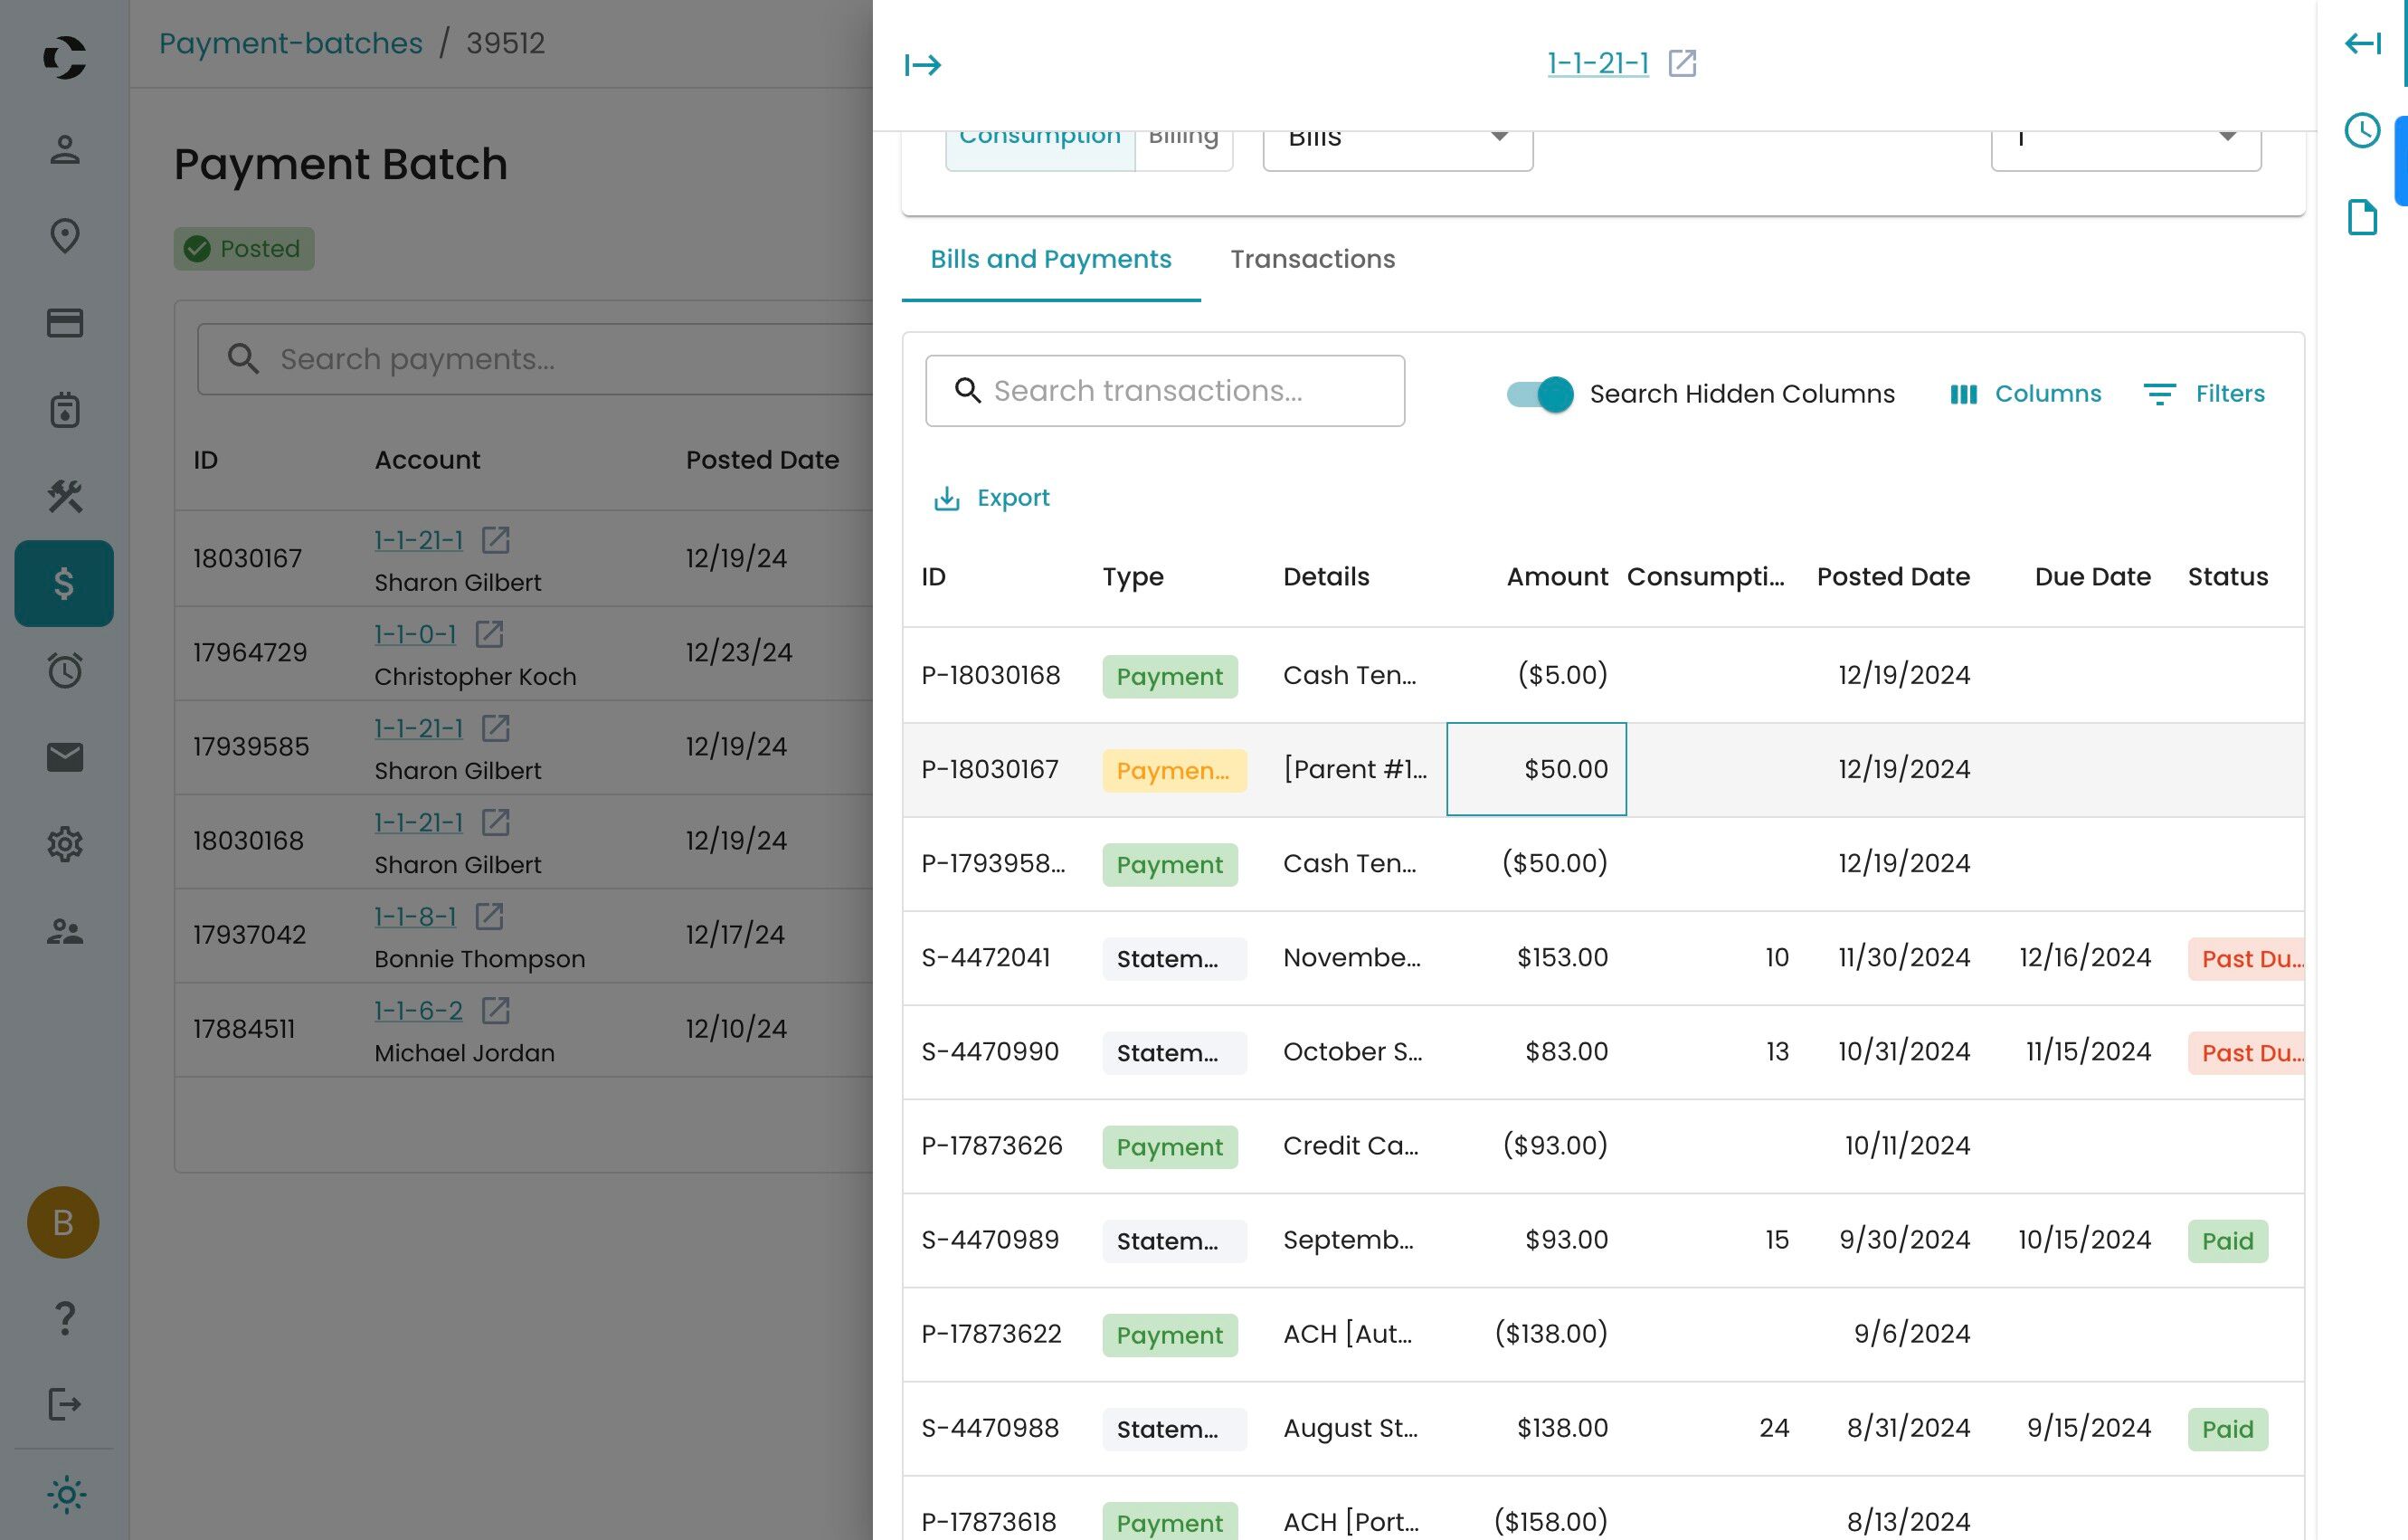Open the location pin sidebar icon
Image resolution: width=2408 pixels, height=1540 pixels.
point(64,236)
